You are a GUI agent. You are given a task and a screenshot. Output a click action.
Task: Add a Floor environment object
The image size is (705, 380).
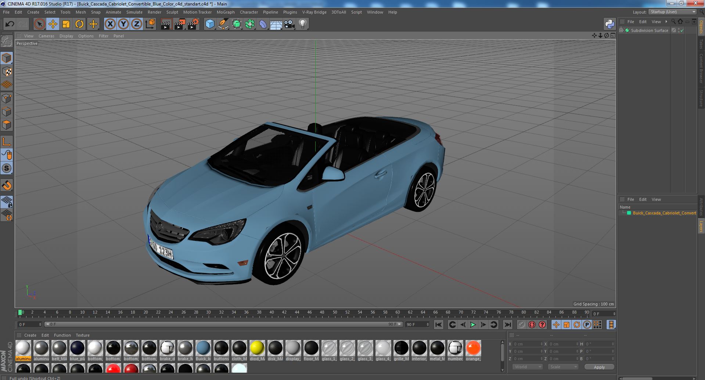276,24
